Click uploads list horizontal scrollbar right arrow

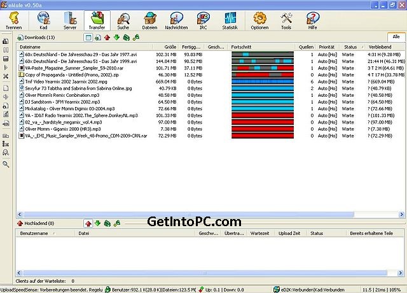[x=400, y=273]
